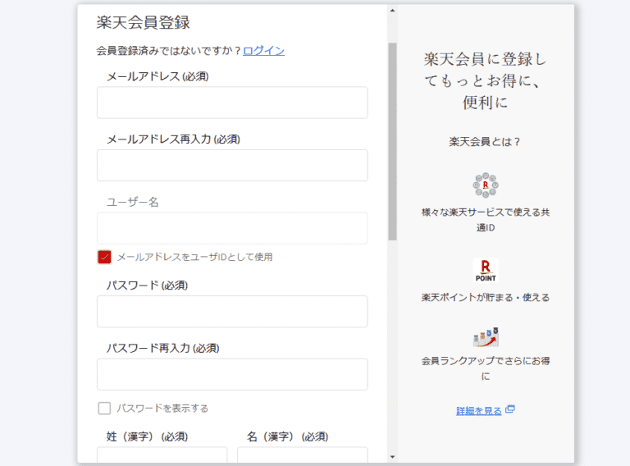This screenshot has height=466, width=630.
Task: Click the 様々な楽天サービスで使える共通ID text
Action: [x=486, y=220]
